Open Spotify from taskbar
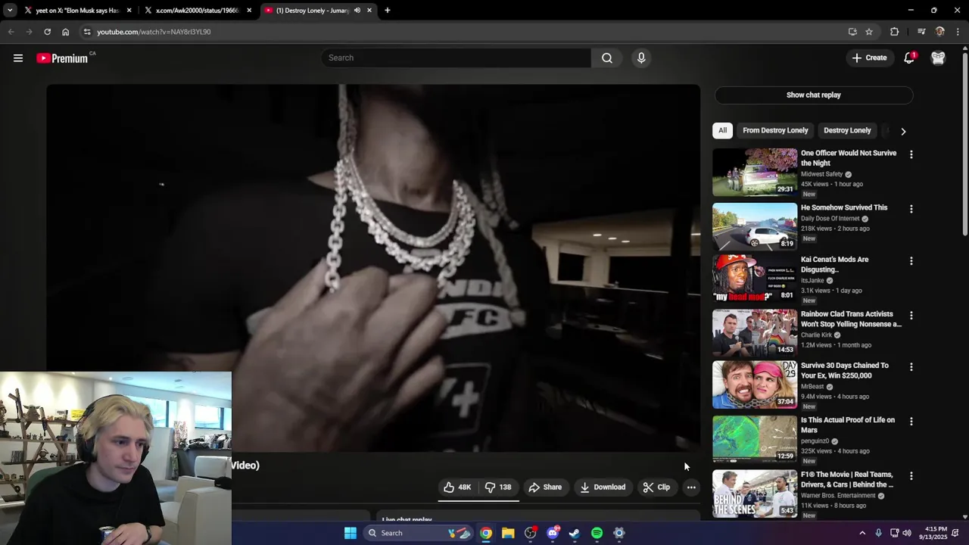Screen dimensions: 969x545 pyautogui.click(x=597, y=533)
